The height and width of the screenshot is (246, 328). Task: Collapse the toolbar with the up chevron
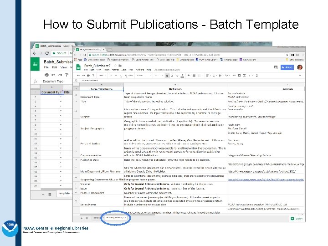(x=300, y=76)
